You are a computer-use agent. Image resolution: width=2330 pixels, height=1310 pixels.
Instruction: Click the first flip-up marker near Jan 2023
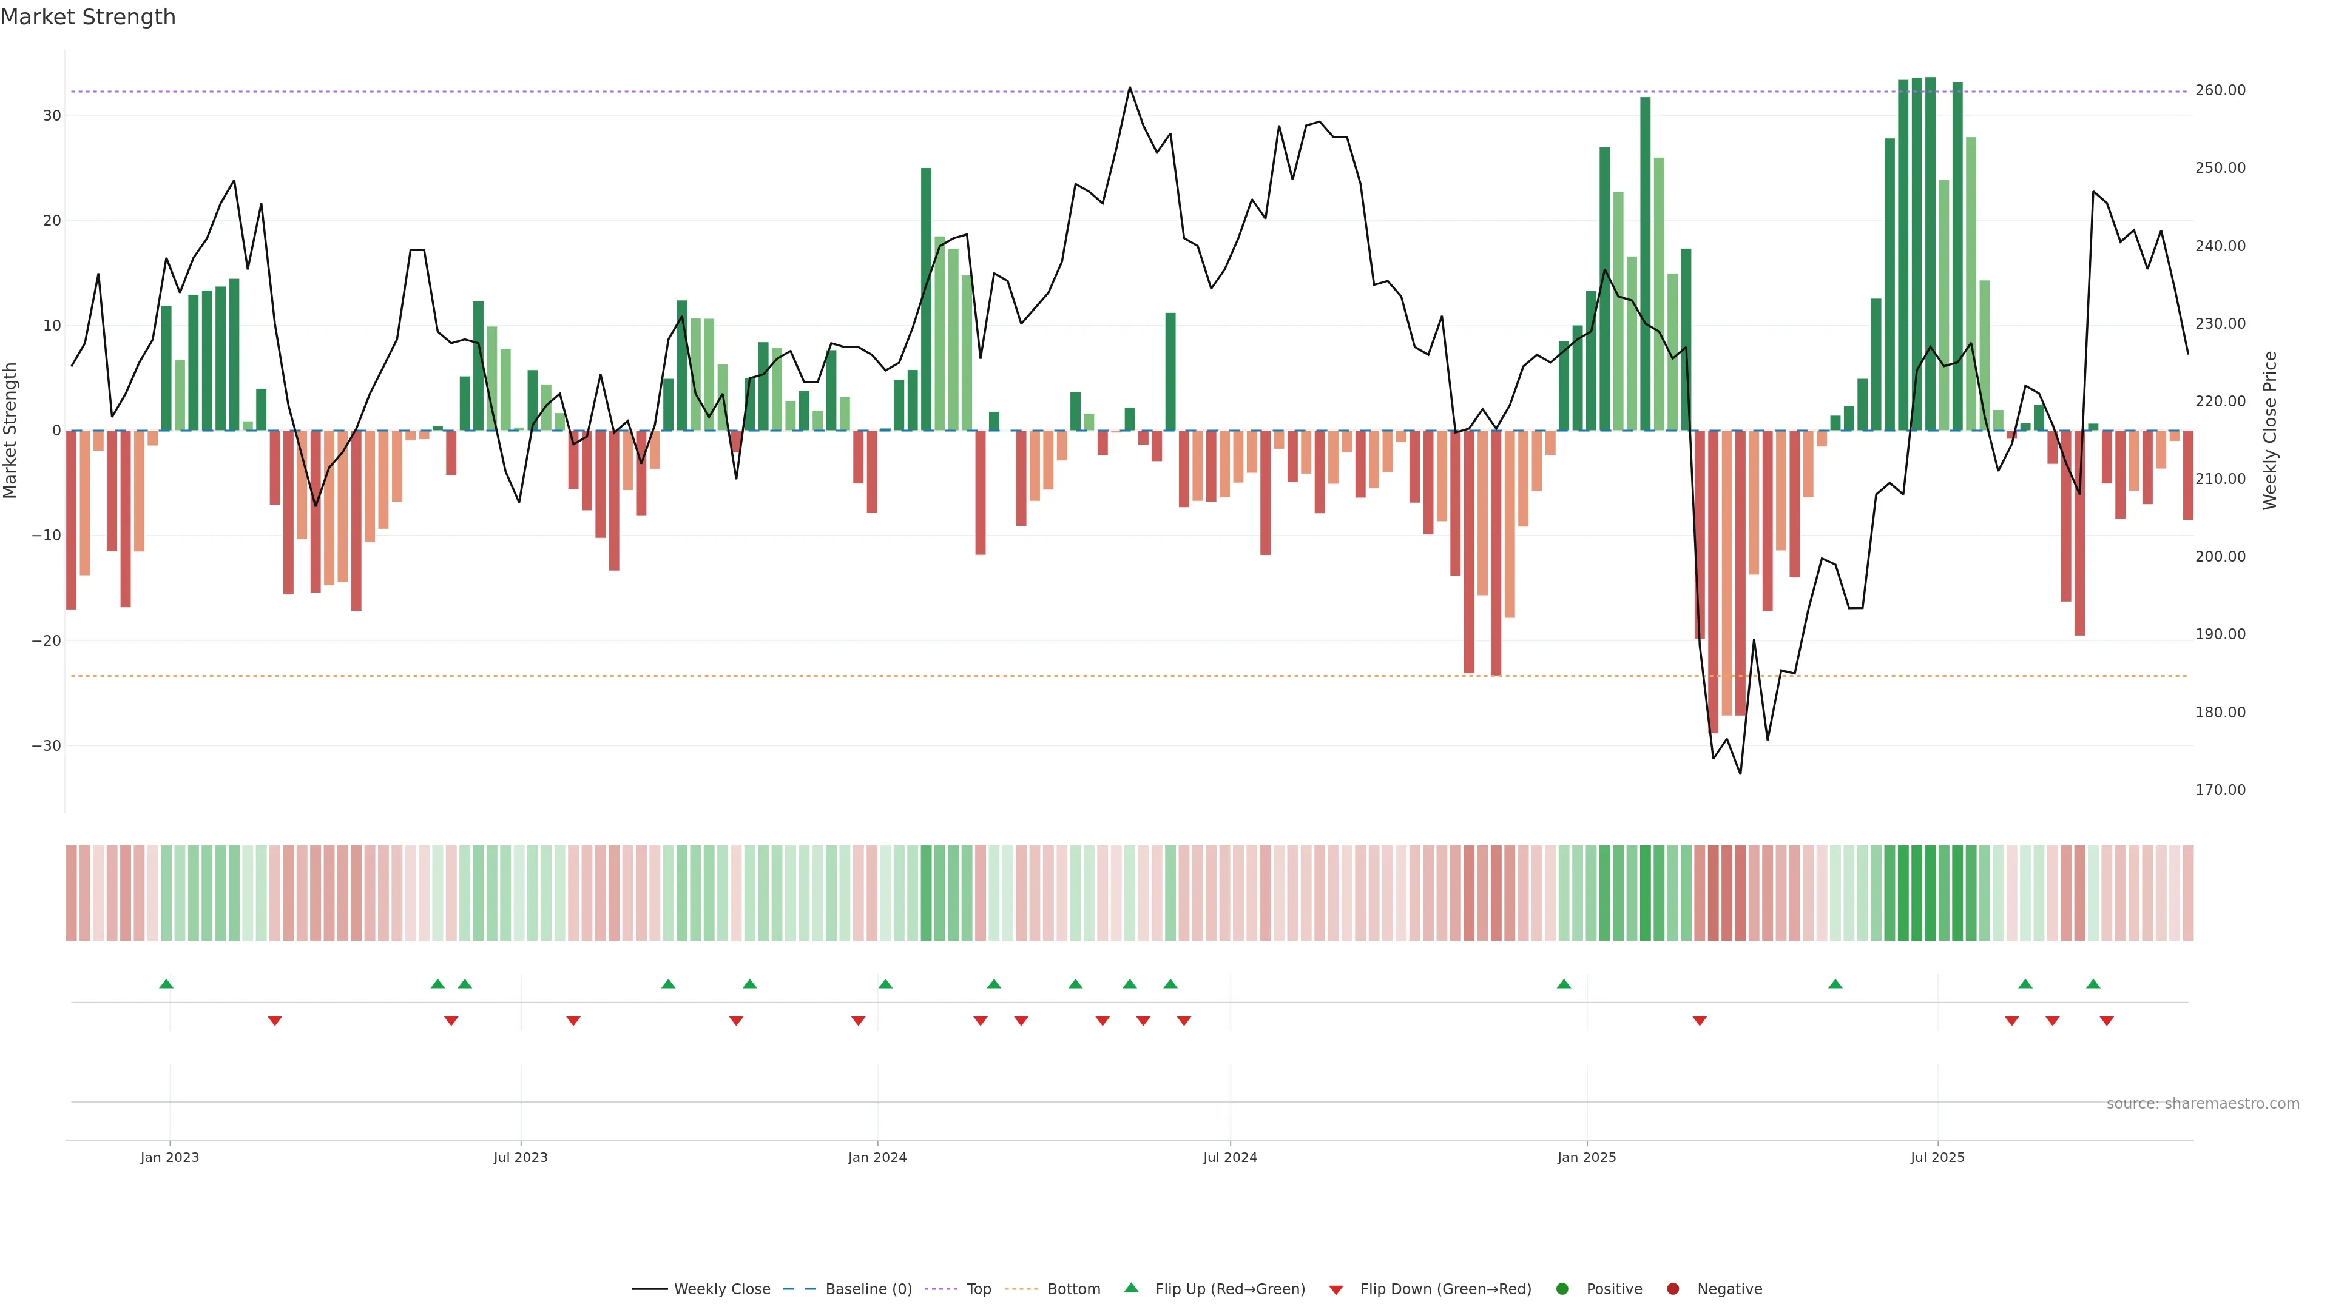click(166, 984)
